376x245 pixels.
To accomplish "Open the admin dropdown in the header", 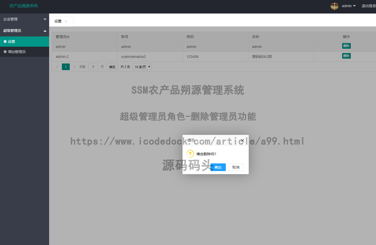I will [348, 6].
